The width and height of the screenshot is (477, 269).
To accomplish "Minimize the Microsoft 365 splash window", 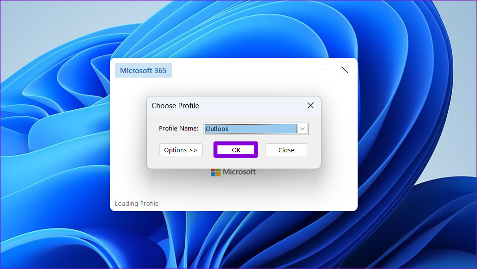I will tap(324, 70).
